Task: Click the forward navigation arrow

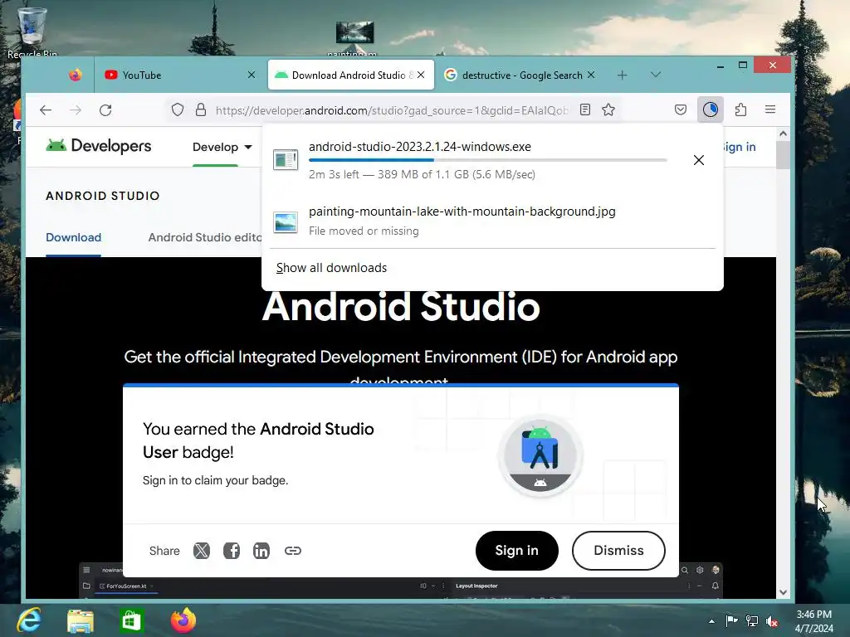Action: (x=76, y=110)
